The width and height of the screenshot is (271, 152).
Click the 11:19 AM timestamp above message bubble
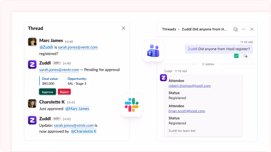coord(246,42)
